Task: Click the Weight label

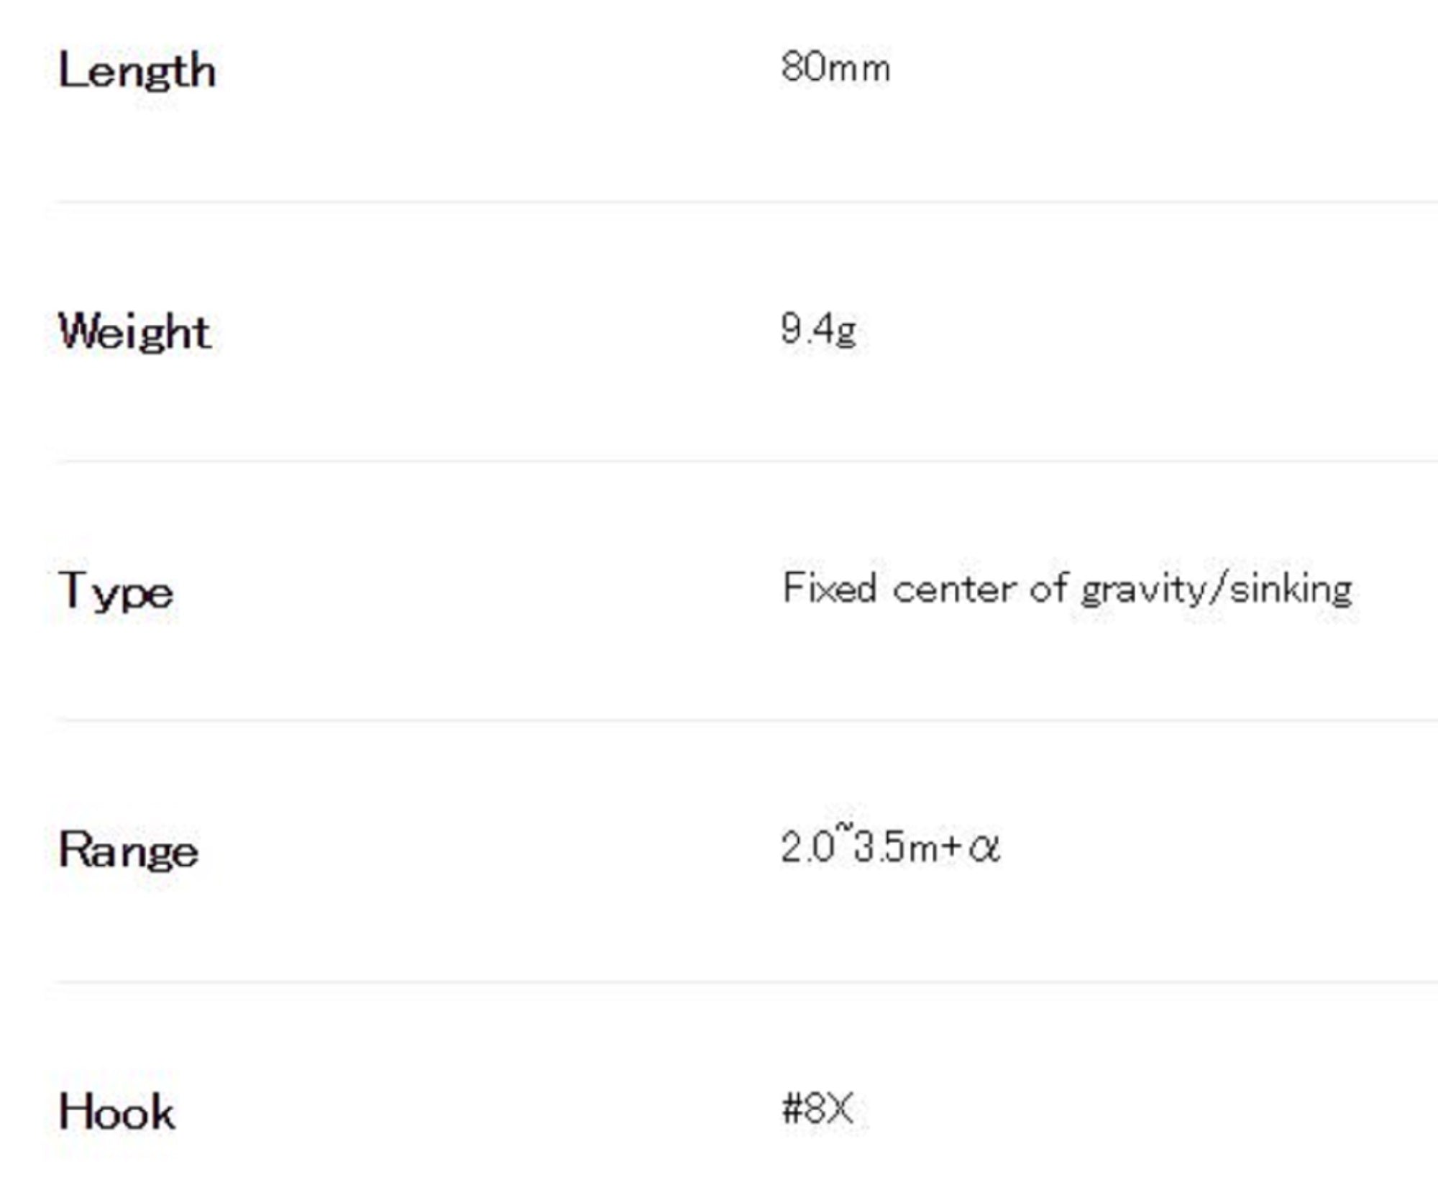Action: point(134,332)
